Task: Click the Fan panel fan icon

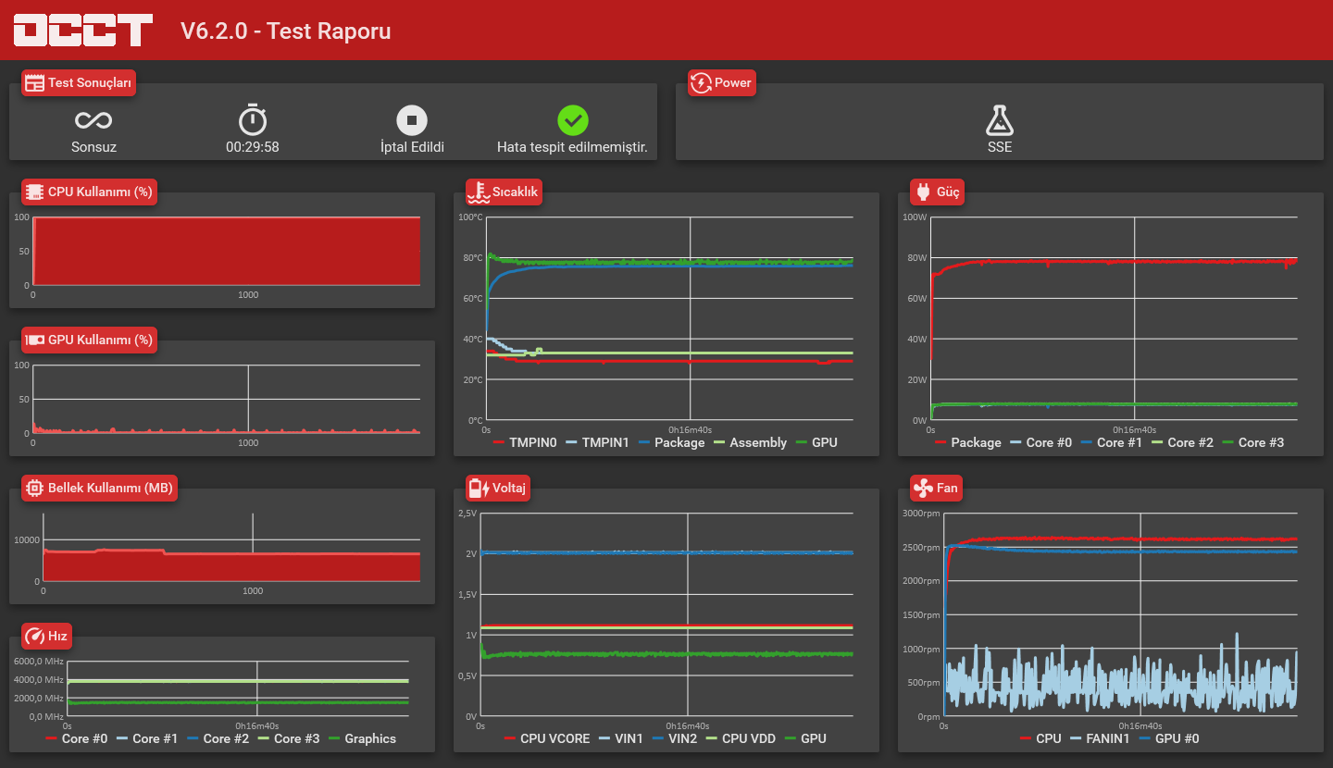Action: pyautogui.click(x=923, y=488)
